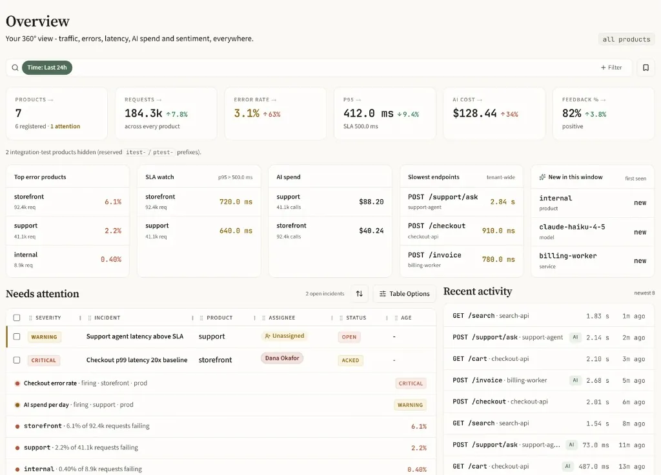Click AI badge on POST /invoice activity row
Viewport: 661px width, 475px height.
click(x=575, y=380)
